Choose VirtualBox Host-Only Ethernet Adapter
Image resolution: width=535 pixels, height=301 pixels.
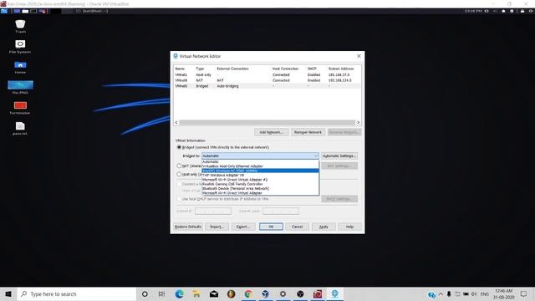(260, 166)
